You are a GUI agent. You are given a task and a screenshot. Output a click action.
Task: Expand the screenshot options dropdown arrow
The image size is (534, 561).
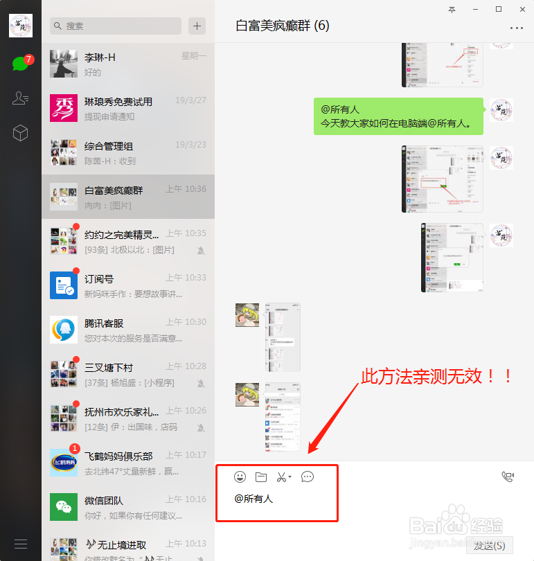tap(290, 477)
